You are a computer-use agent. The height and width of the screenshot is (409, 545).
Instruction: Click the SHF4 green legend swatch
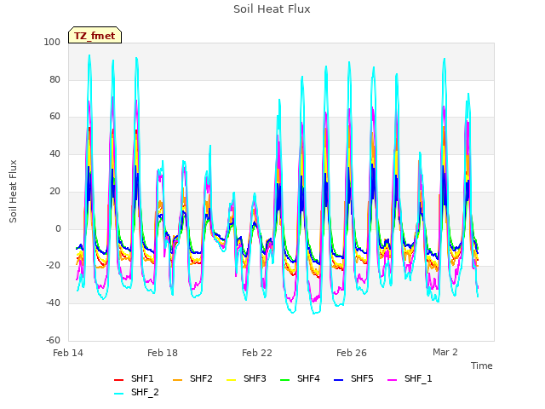[x=285, y=380]
